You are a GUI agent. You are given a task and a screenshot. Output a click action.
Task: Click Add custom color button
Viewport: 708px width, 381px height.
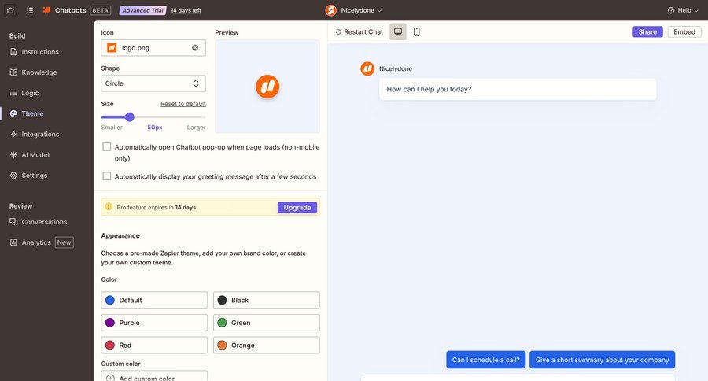point(154,376)
